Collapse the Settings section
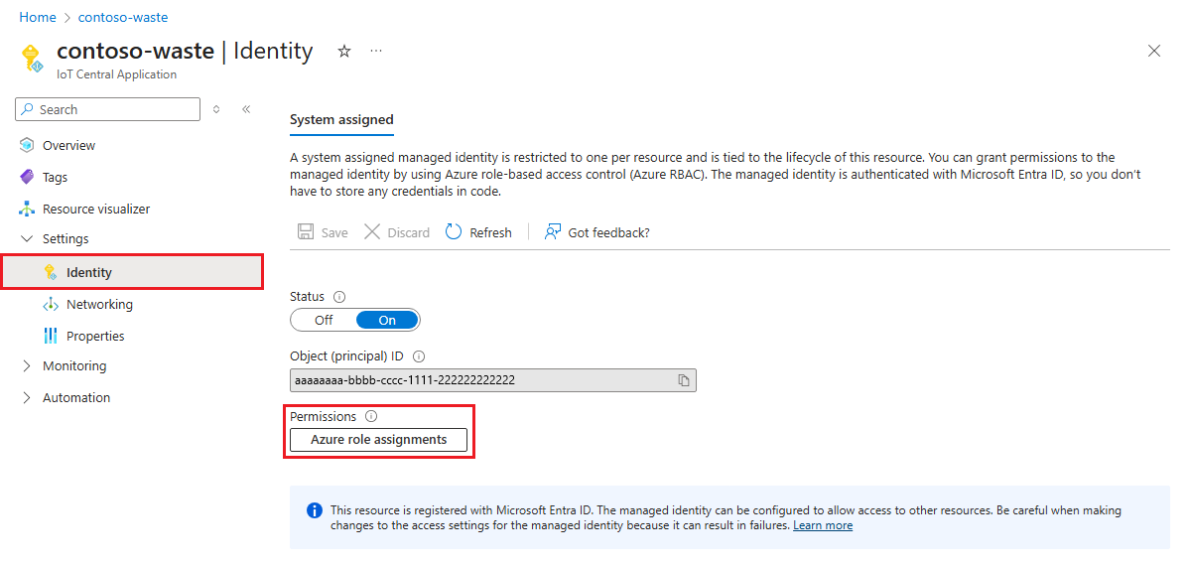1189x567 pixels. click(x=28, y=238)
